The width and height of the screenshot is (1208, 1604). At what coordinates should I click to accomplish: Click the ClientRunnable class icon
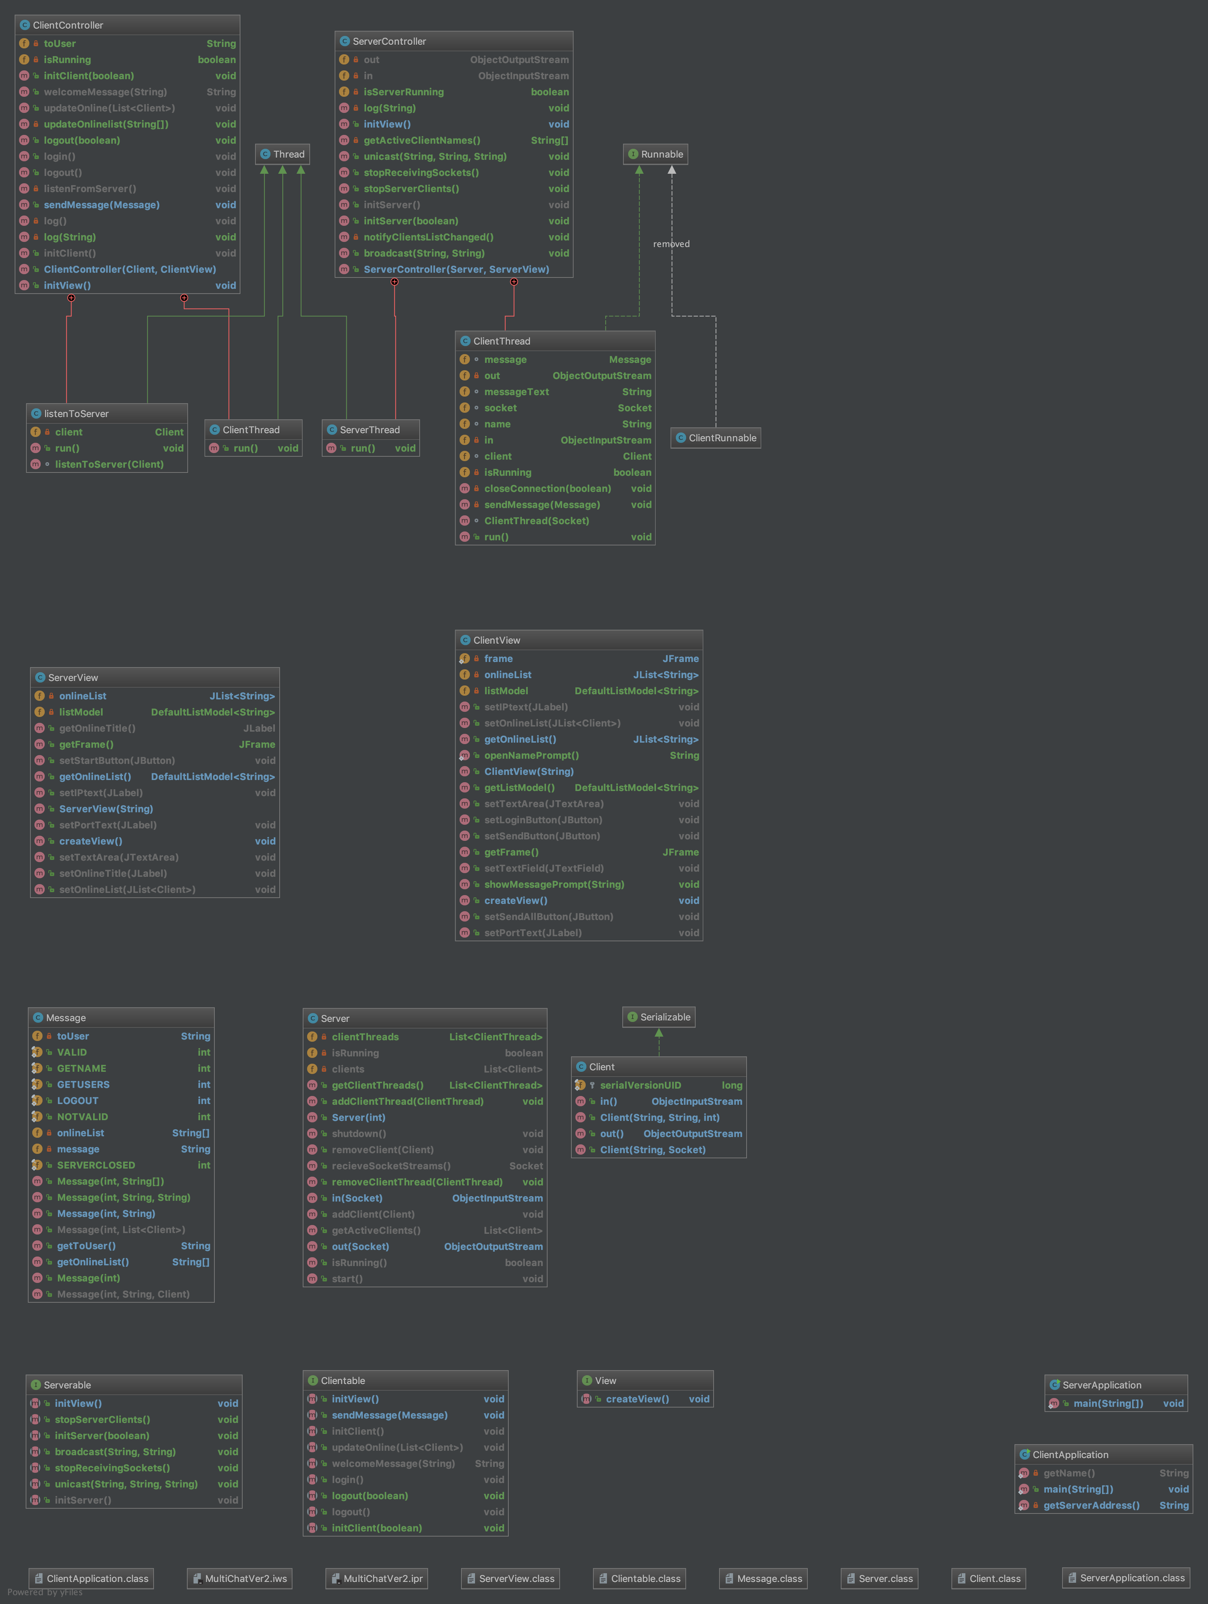click(681, 438)
